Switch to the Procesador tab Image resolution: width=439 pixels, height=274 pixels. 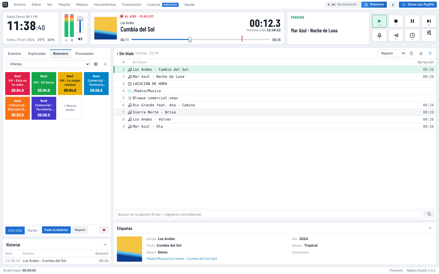point(85,54)
